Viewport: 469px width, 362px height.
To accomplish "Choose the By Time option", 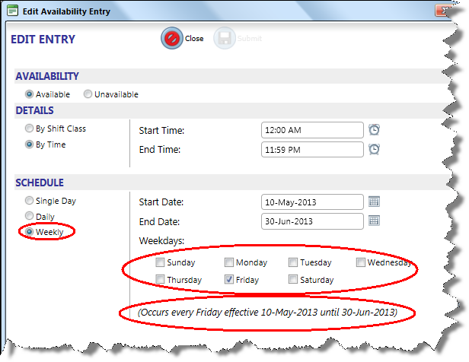I will click(30, 144).
